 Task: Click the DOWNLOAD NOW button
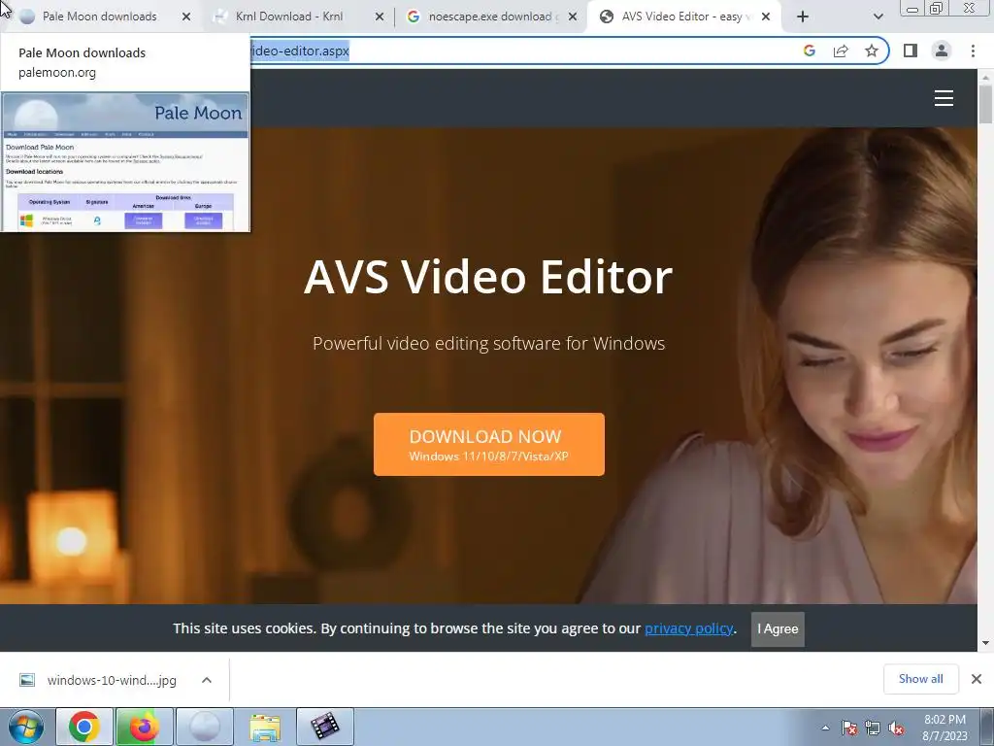pos(489,444)
